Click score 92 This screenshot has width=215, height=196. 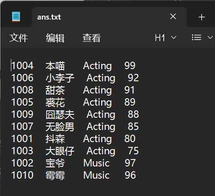point(133,78)
